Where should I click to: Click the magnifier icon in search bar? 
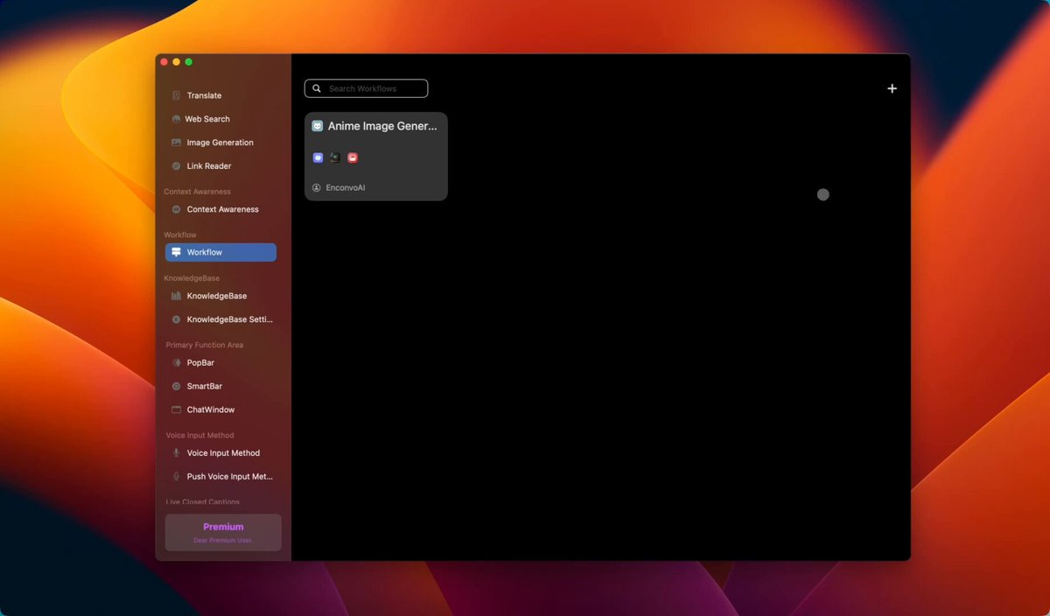coord(317,88)
